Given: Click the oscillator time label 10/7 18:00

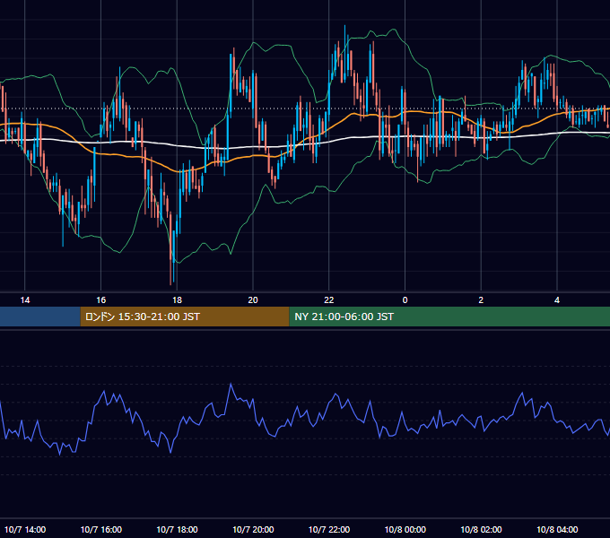Looking at the screenshot, I should 177,529.
